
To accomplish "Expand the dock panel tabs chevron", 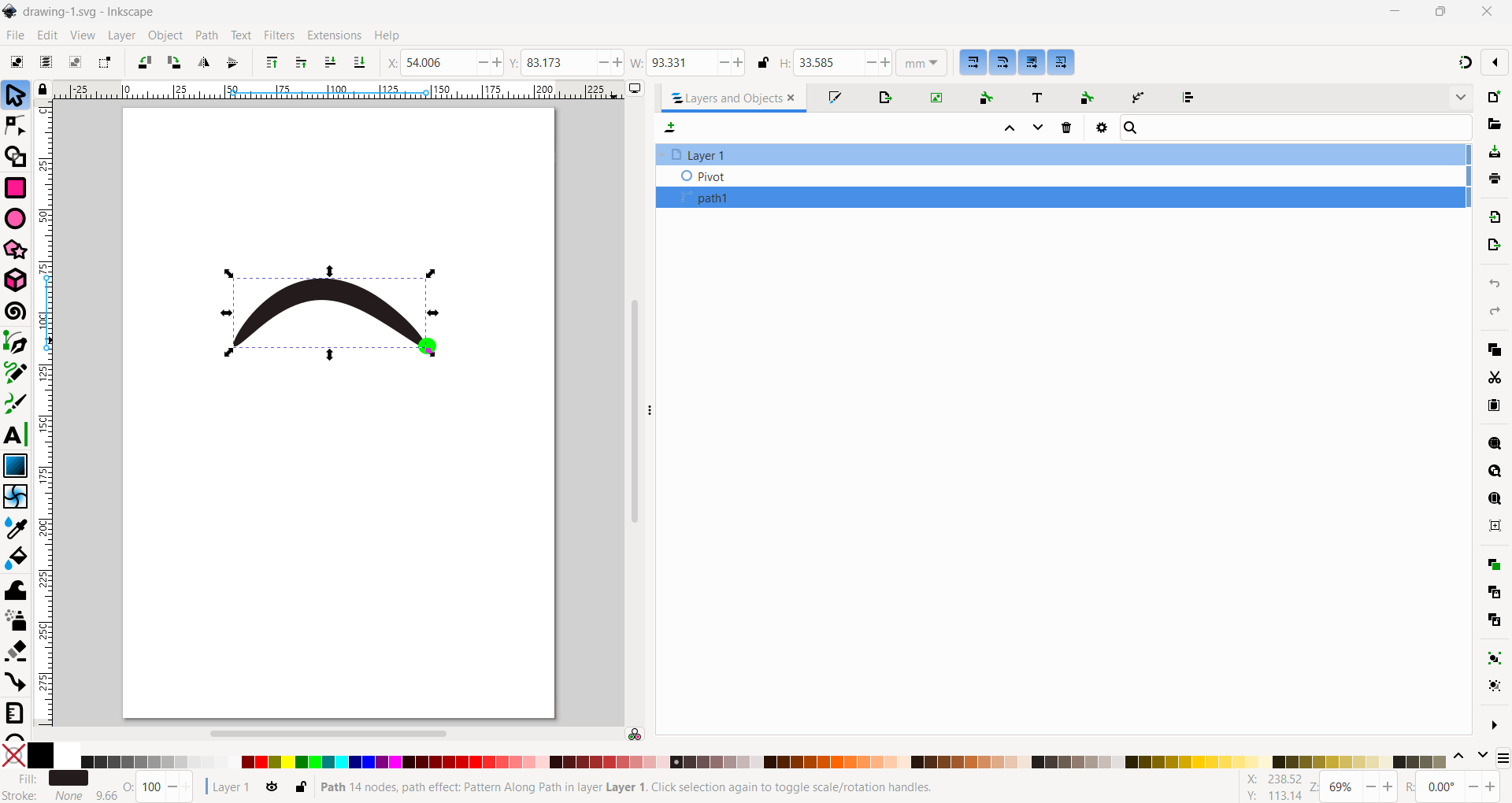I will pos(1461,98).
